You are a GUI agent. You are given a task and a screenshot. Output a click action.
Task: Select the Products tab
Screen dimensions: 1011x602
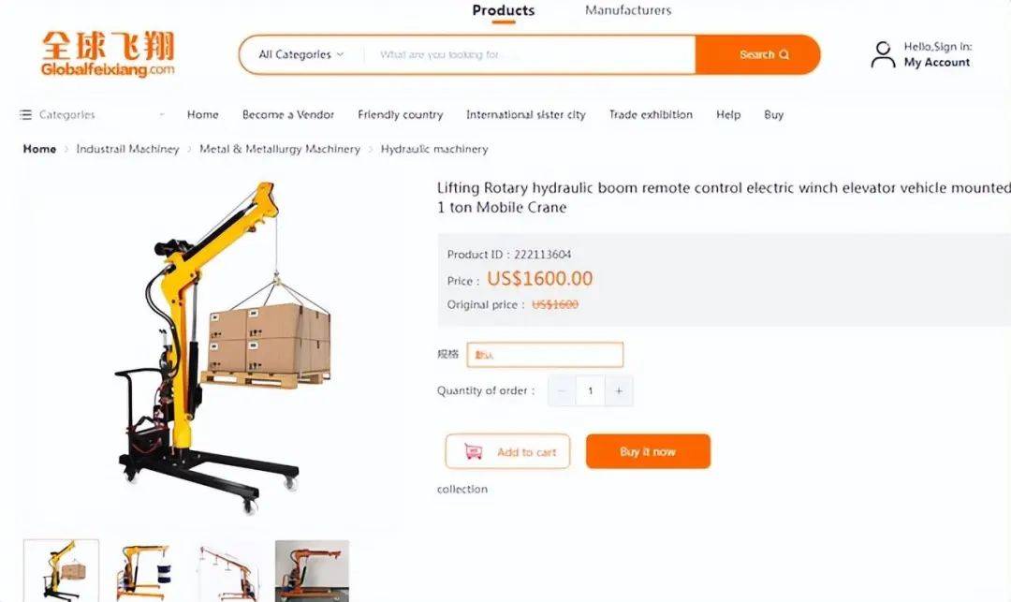(x=504, y=10)
